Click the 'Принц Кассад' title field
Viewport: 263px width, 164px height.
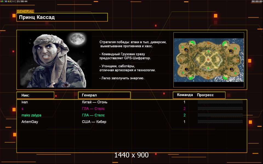click(62, 17)
